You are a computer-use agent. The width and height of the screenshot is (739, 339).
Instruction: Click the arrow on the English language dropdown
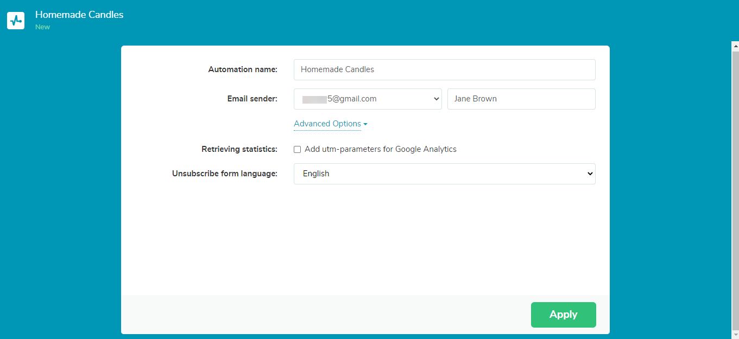tap(590, 174)
